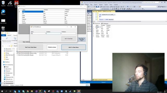Open the Вид menu in SSMS
This screenshot has height=93, width=167.
point(91,5)
